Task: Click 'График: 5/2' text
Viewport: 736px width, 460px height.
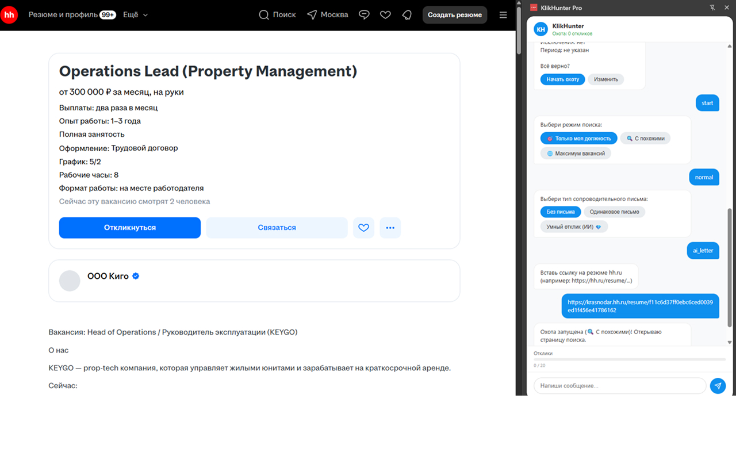Action: [80, 162]
